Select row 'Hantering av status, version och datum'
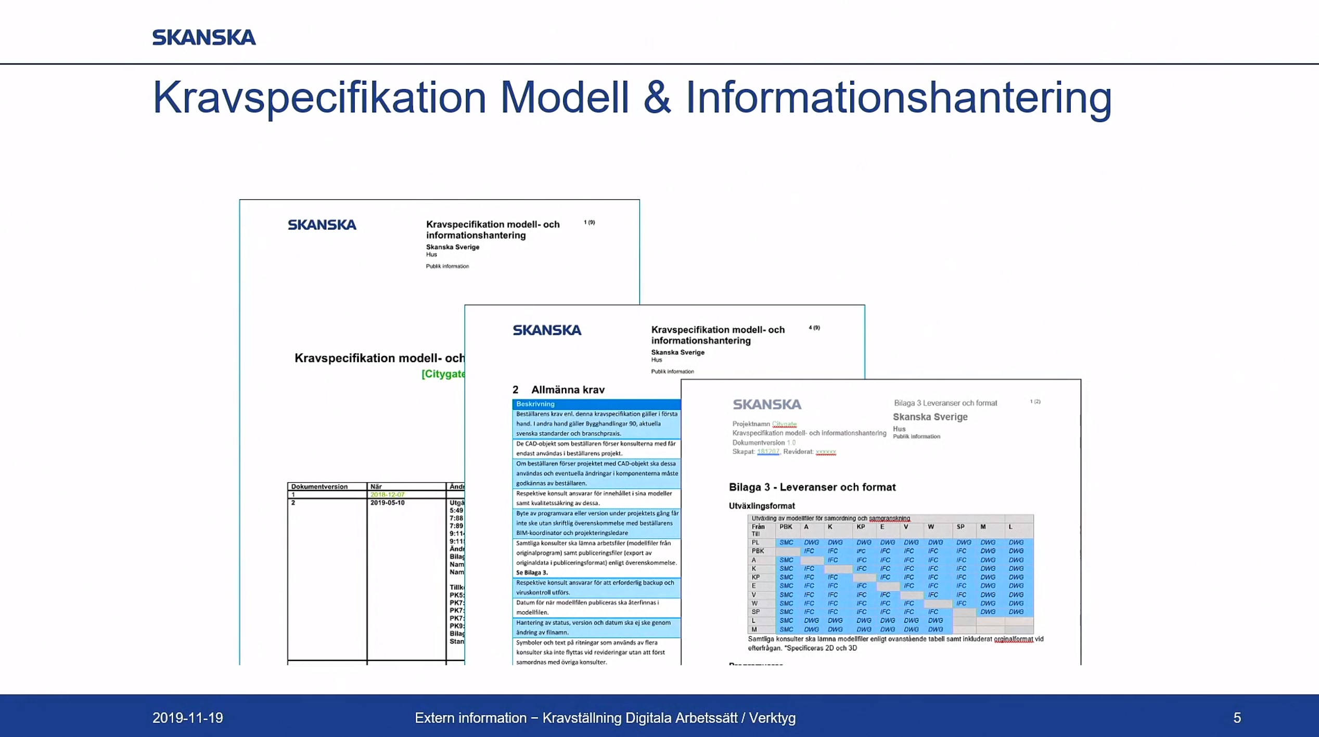1319x737 pixels. pos(596,627)
